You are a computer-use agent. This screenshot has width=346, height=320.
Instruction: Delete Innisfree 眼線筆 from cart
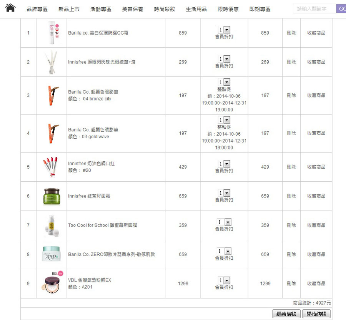click(291, 62)
